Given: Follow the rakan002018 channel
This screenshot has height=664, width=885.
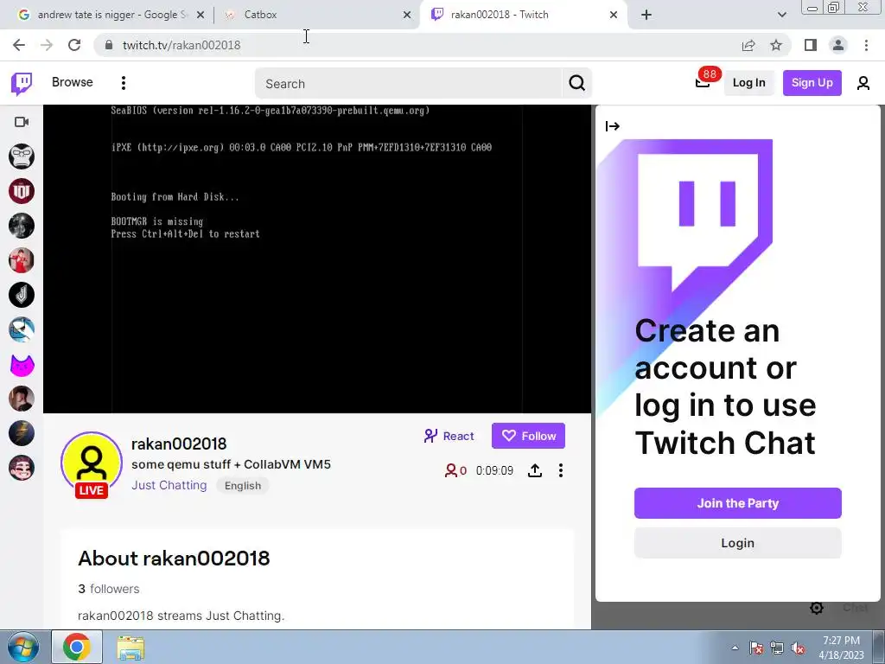Looking at the screenshot, I should (x=528, y=436).
